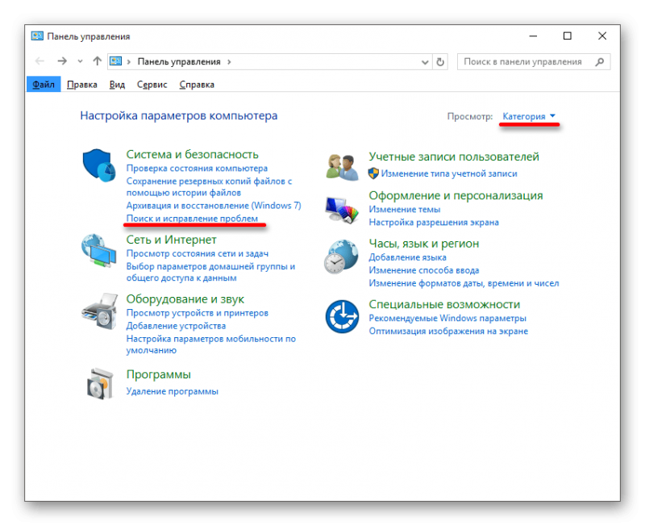645x526 pixels.
Task: Click the Clock, Language and Region globe icon
Action: (341, 257)
